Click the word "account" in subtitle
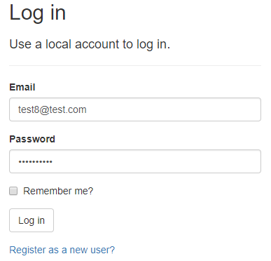This screenshot has width=271, height=261. point(97,44)
